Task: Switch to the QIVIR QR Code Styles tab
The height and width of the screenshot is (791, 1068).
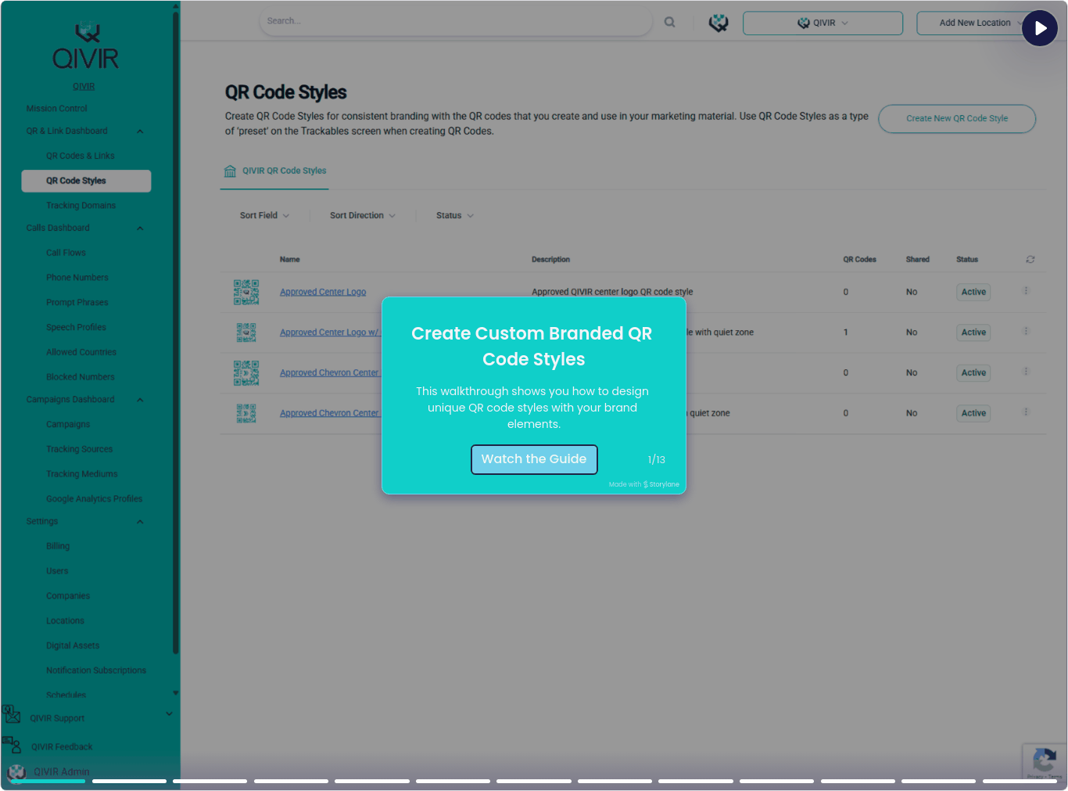Action: (x=274, y=171)
